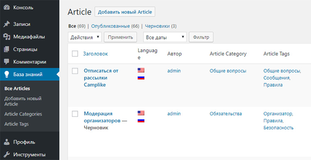Image resolution: width=311 pixels, height=160 pixels.
Task: Check the Отписаться от рассылки Camplike row
Action: pyautogui.click(x=75, y=71)
